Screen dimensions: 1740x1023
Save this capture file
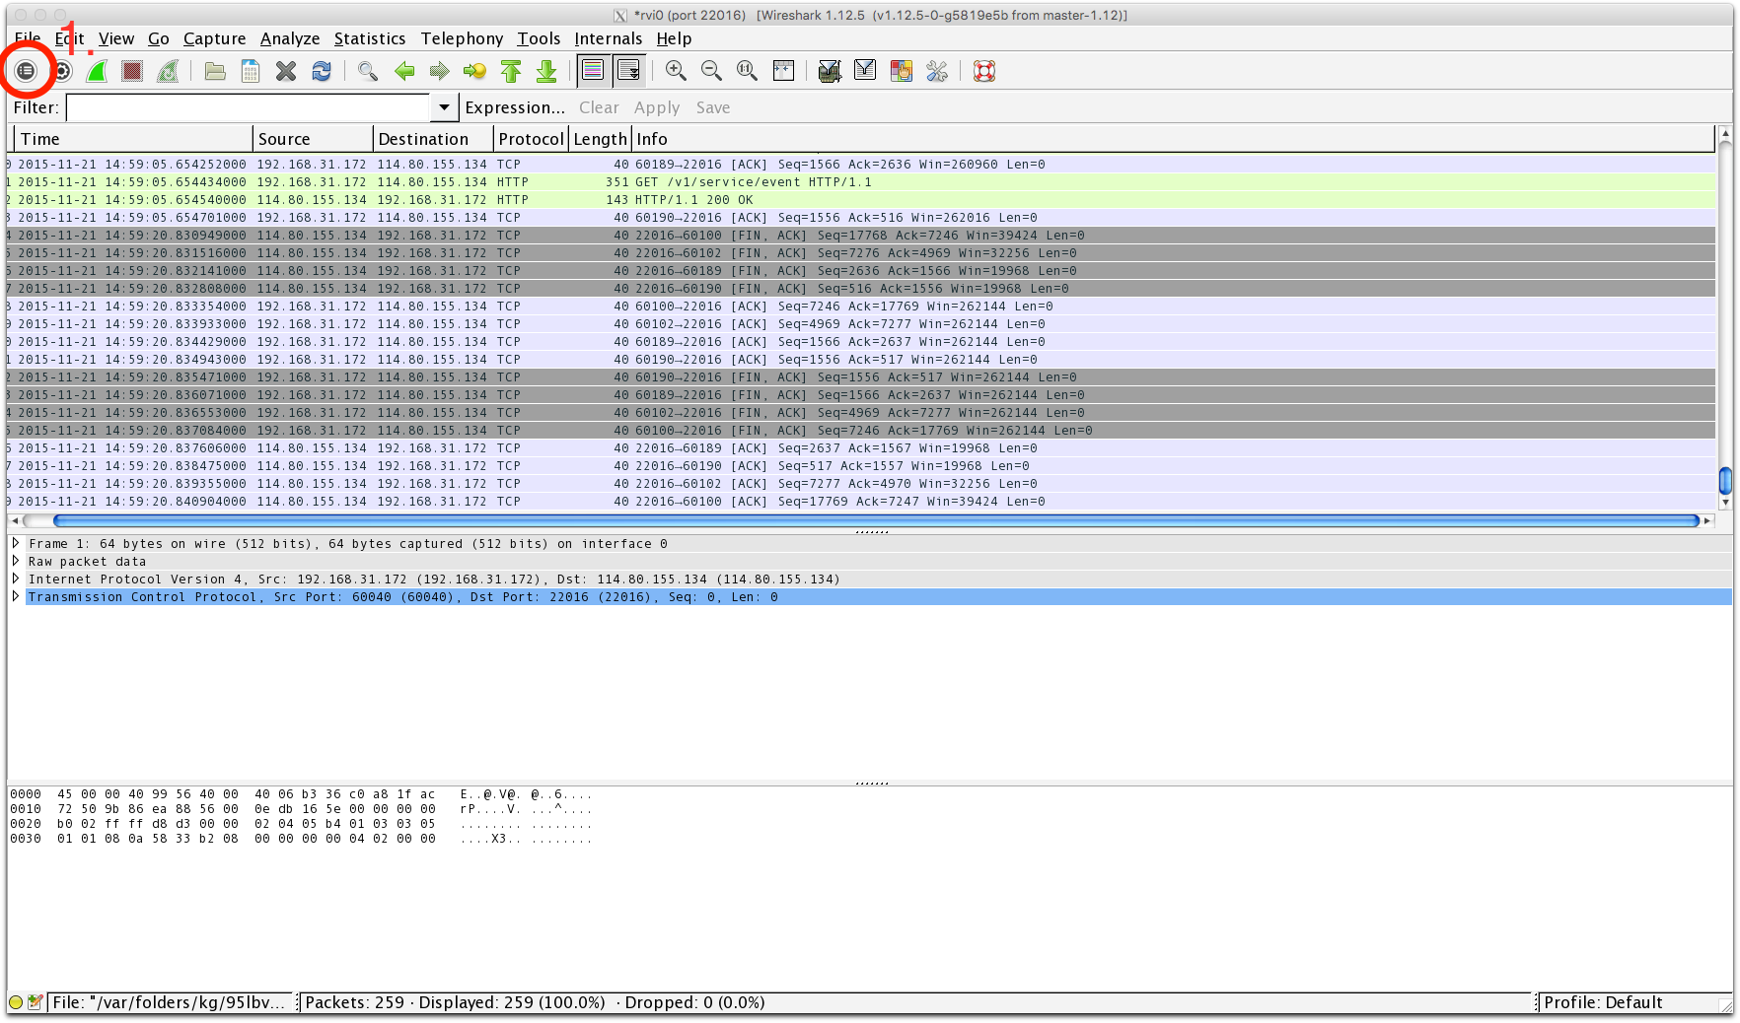coord(251,71)
